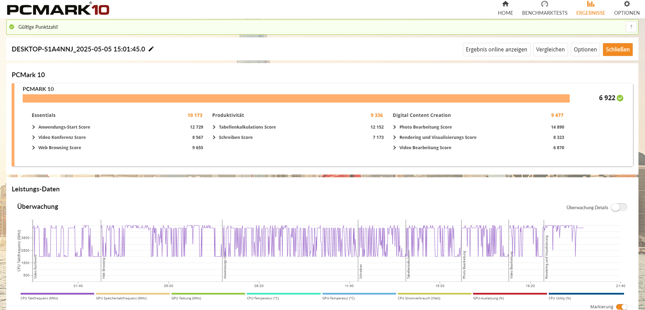Click the result name DESKTOP-S1A4NNJ title
The height and width of the screenshot is (310, 645).
coord(78,49)
